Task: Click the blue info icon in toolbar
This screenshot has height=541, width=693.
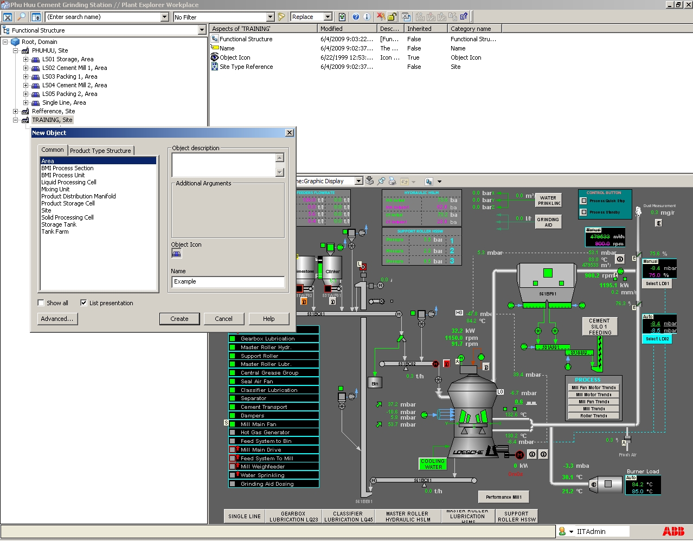Action: pos(367,17)
